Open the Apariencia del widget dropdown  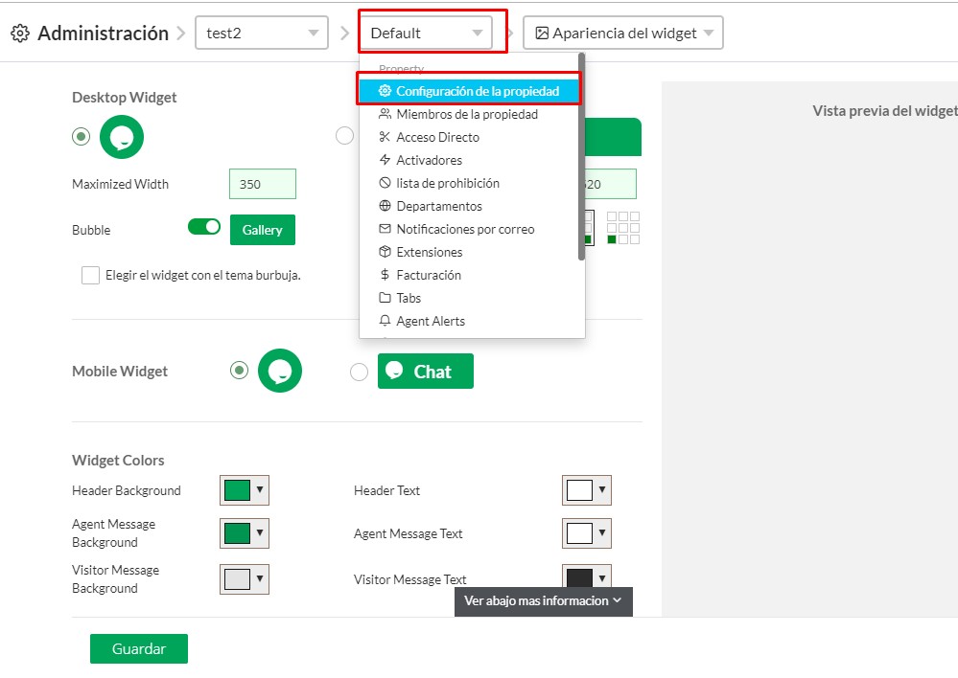coord(622,33)
